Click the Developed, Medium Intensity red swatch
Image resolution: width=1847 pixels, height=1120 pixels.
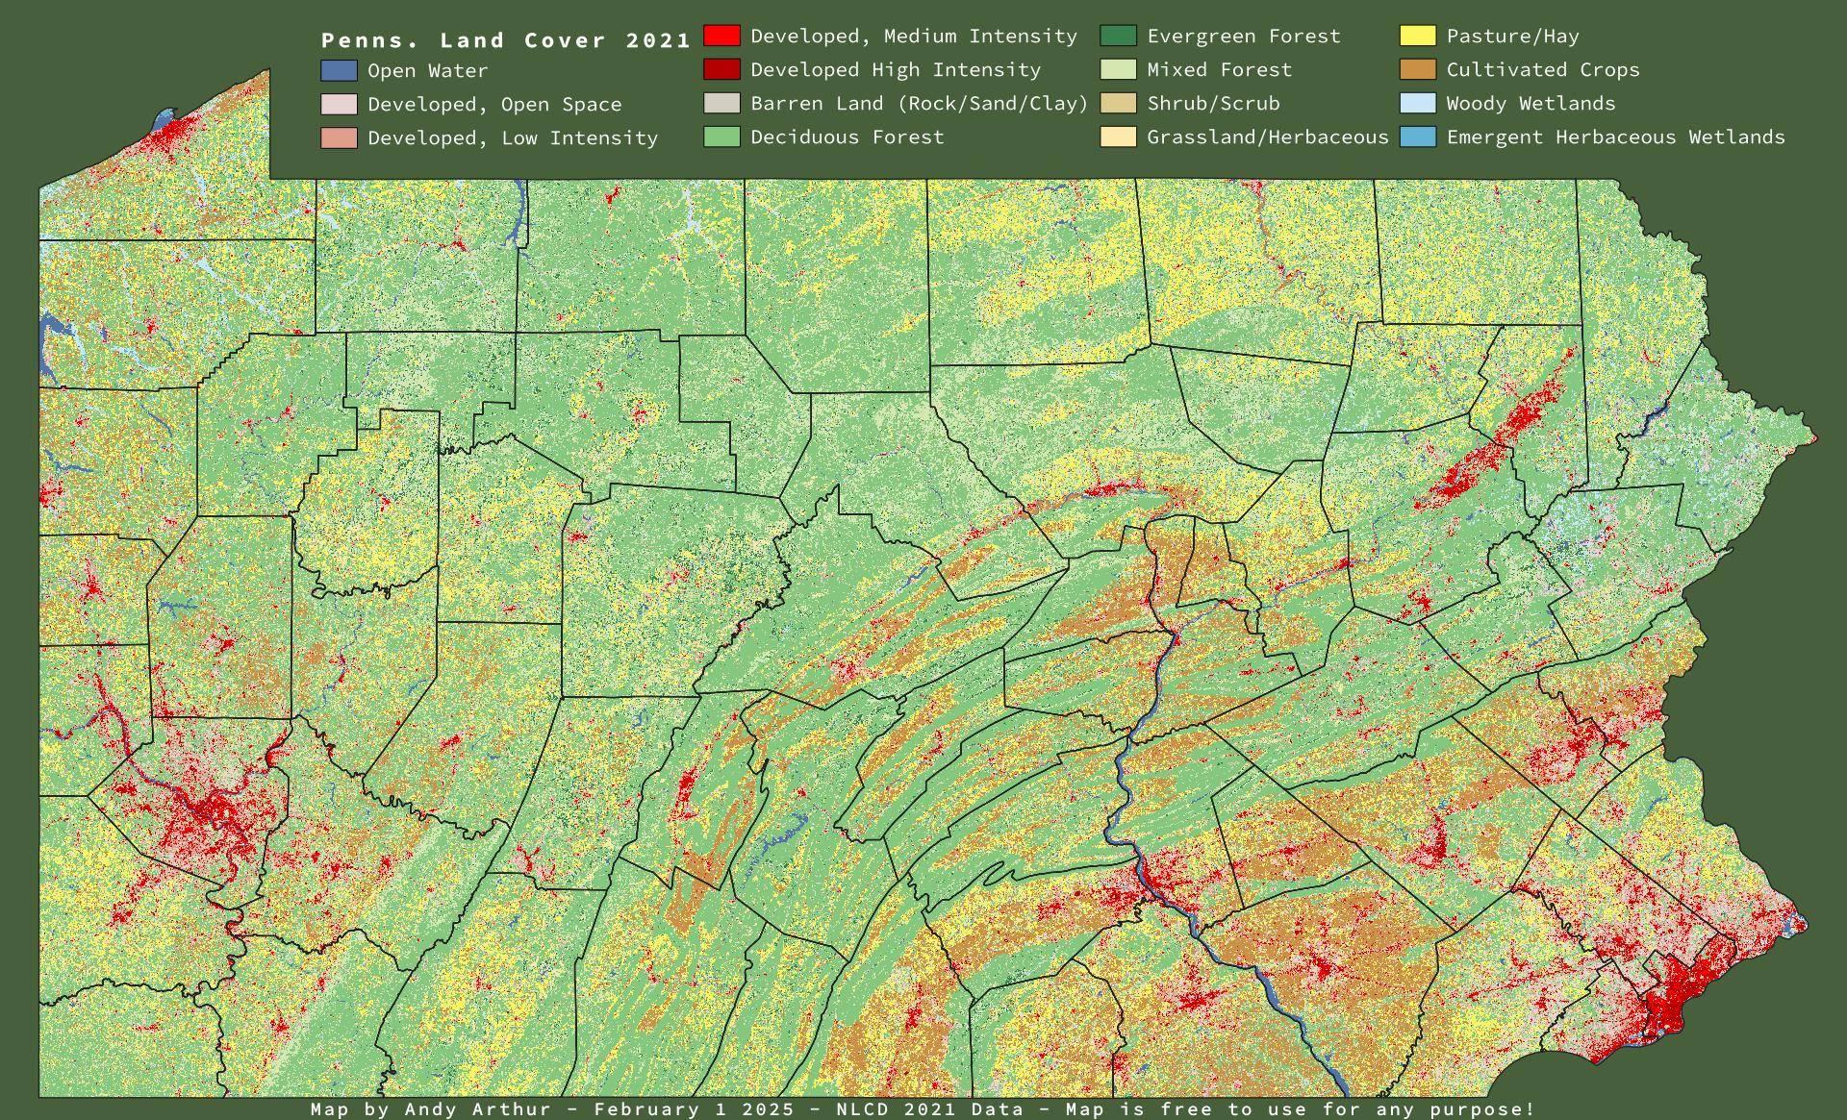pyautogui.click(x=721, y=36)
